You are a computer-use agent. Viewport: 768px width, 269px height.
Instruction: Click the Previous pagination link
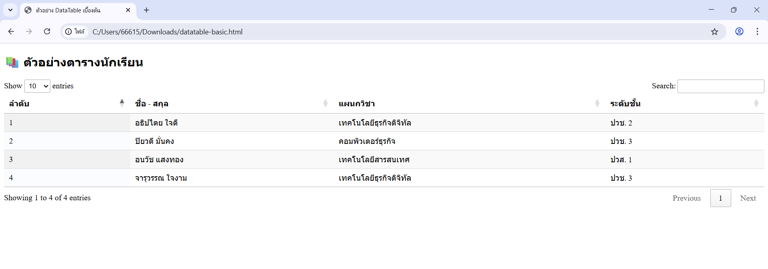[x=686, y=198]
